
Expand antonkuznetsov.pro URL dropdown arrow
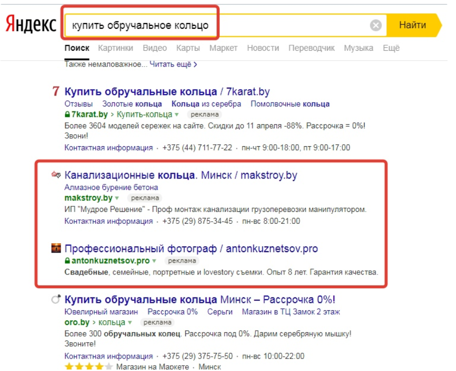(x=154, y=261)
